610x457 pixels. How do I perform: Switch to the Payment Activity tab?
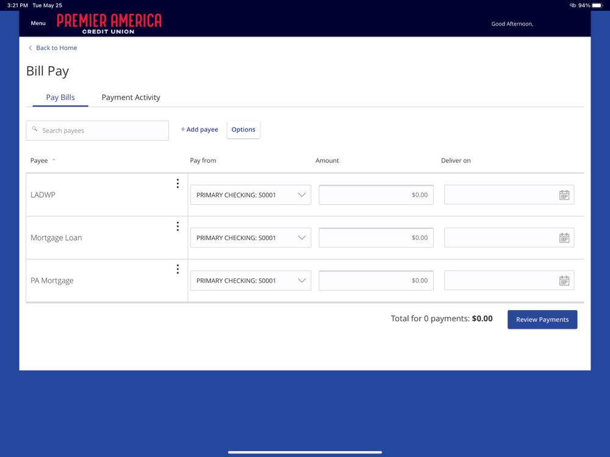[x=131, y=97]
